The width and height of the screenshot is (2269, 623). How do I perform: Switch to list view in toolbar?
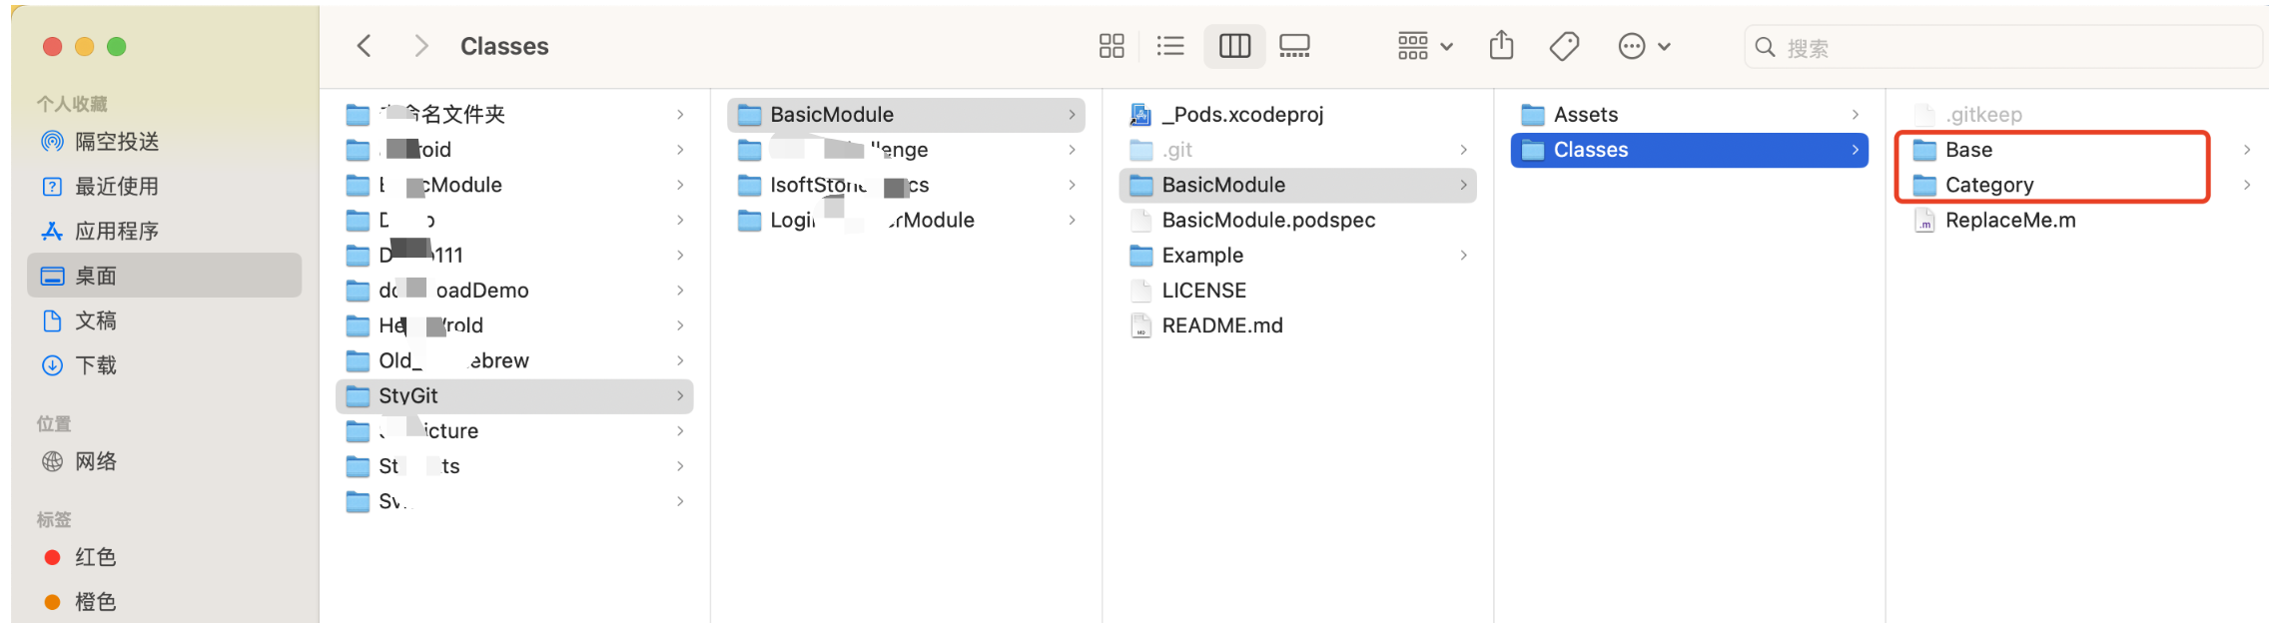(1170, 46)
